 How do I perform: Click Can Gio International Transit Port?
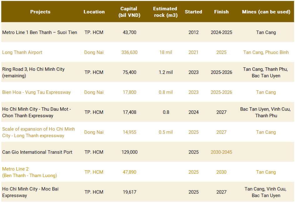pyautogui.click(x=37, y=152)
